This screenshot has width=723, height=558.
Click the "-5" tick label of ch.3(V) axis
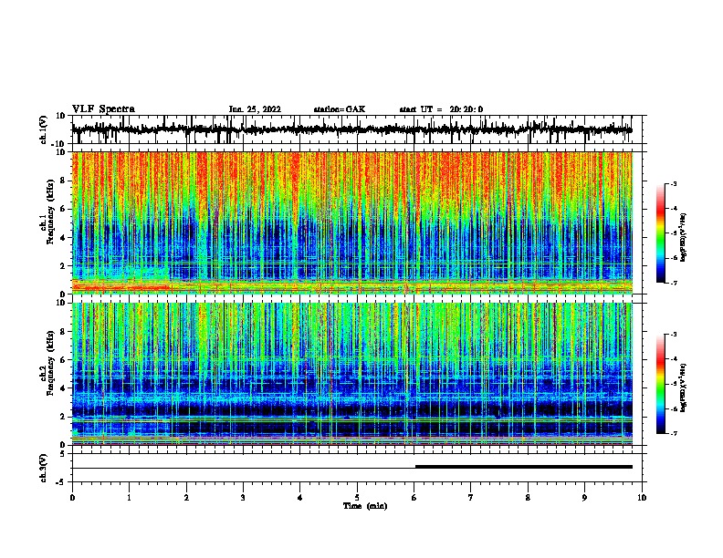[61, 482]
